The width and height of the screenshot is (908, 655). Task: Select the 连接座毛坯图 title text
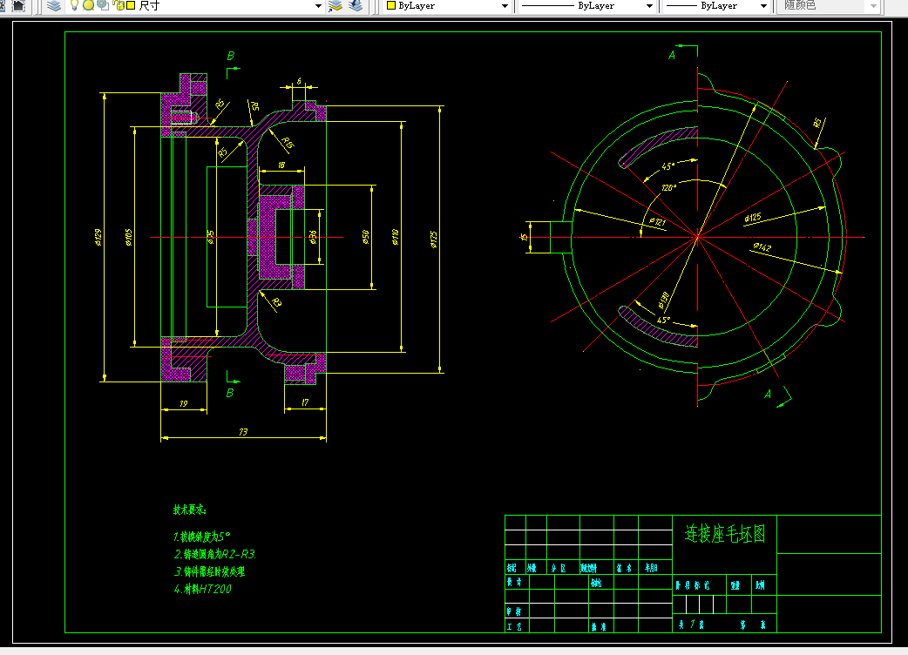pos(725,533)
